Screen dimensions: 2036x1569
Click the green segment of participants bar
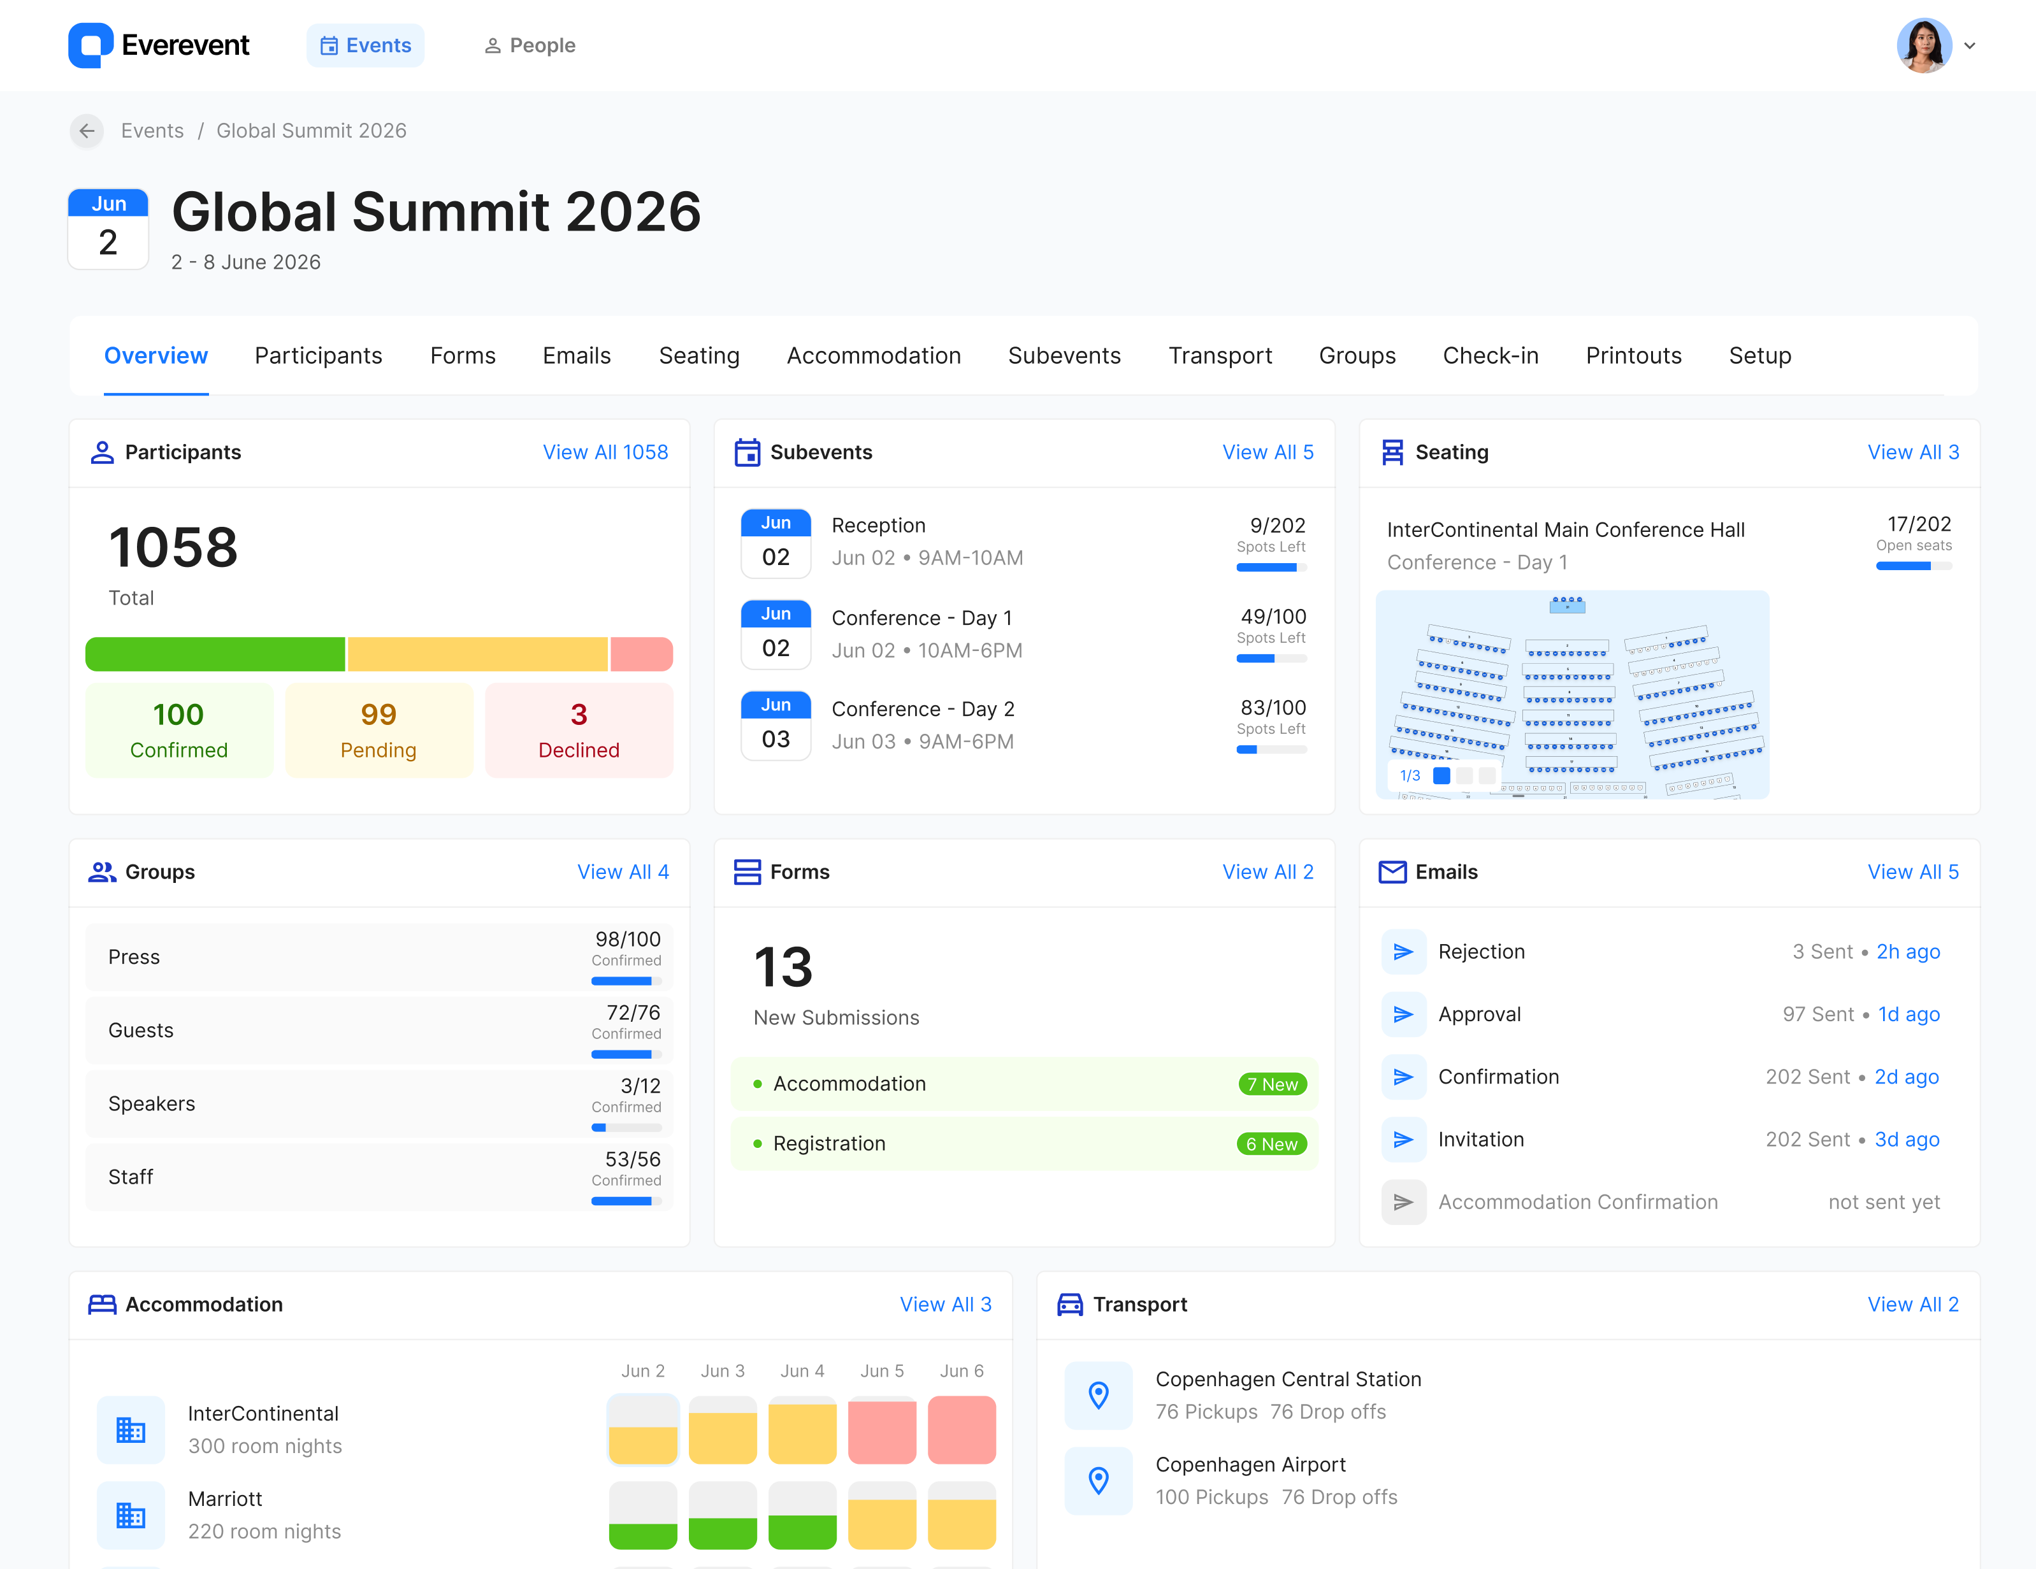215,654
